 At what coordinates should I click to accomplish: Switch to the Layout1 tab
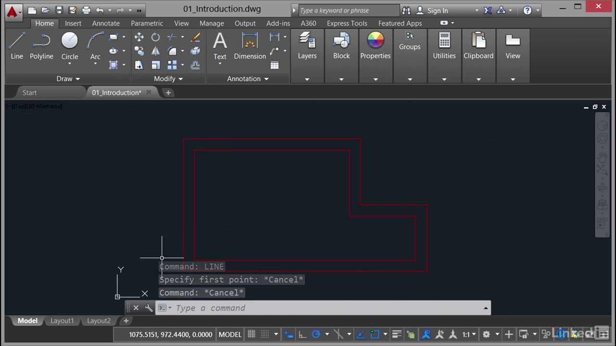(62, 321)
